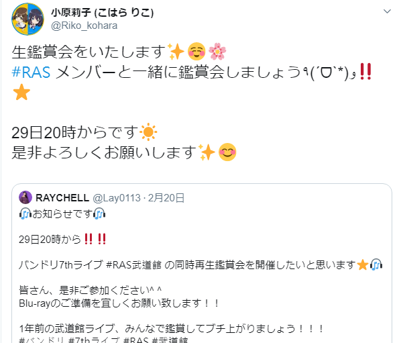Click the blushing face emoji on the first line
401x343 pixels.
[196, 52]
